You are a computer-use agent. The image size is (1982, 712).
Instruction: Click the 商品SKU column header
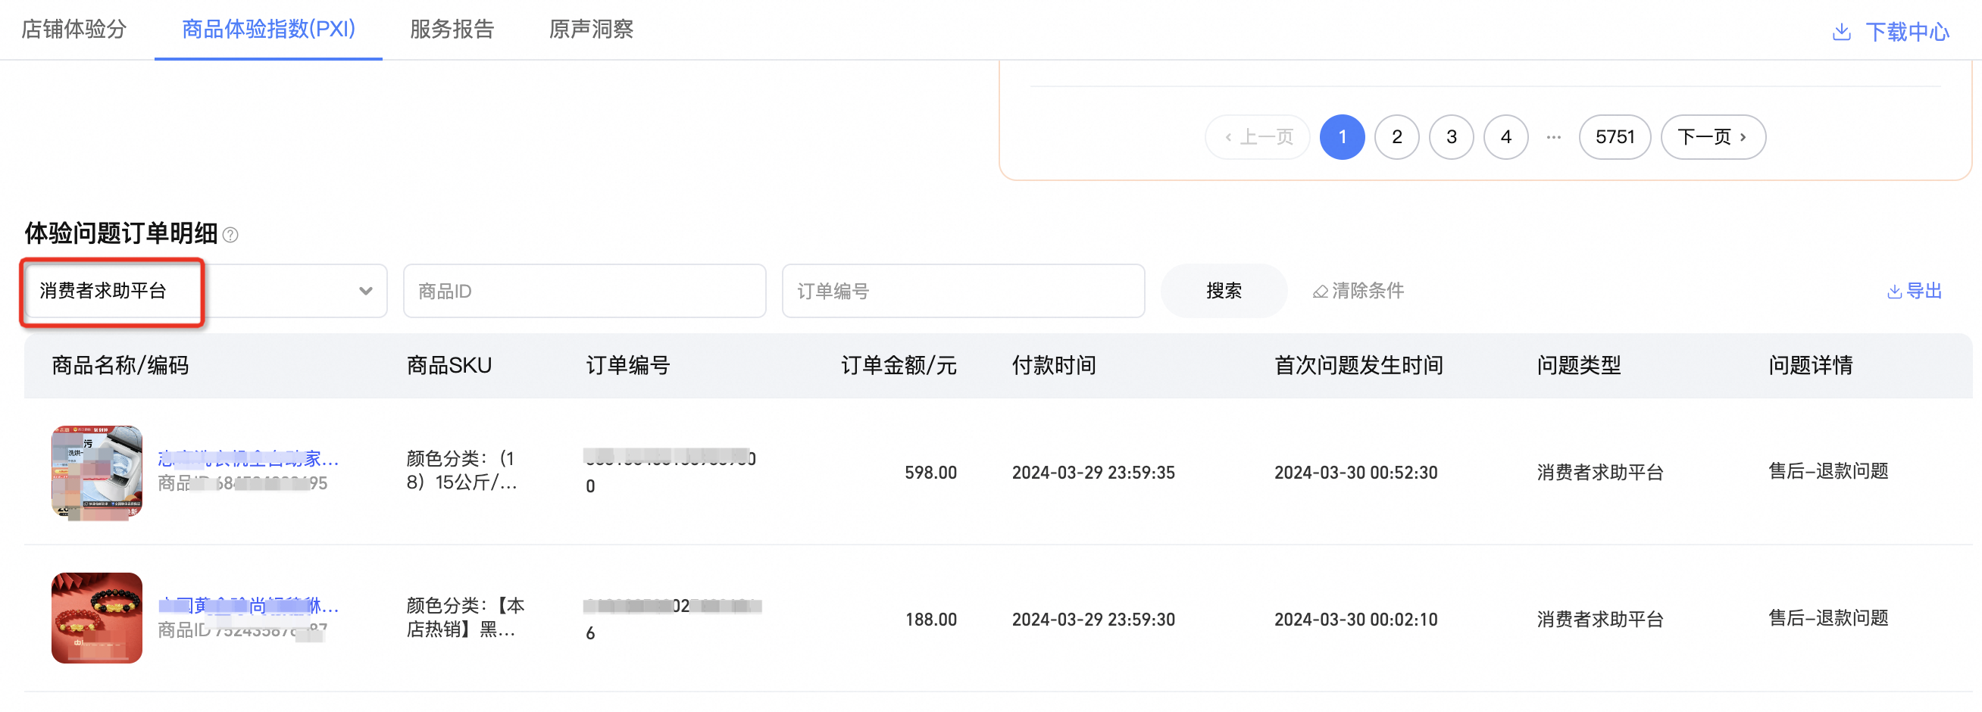(449, 365)
